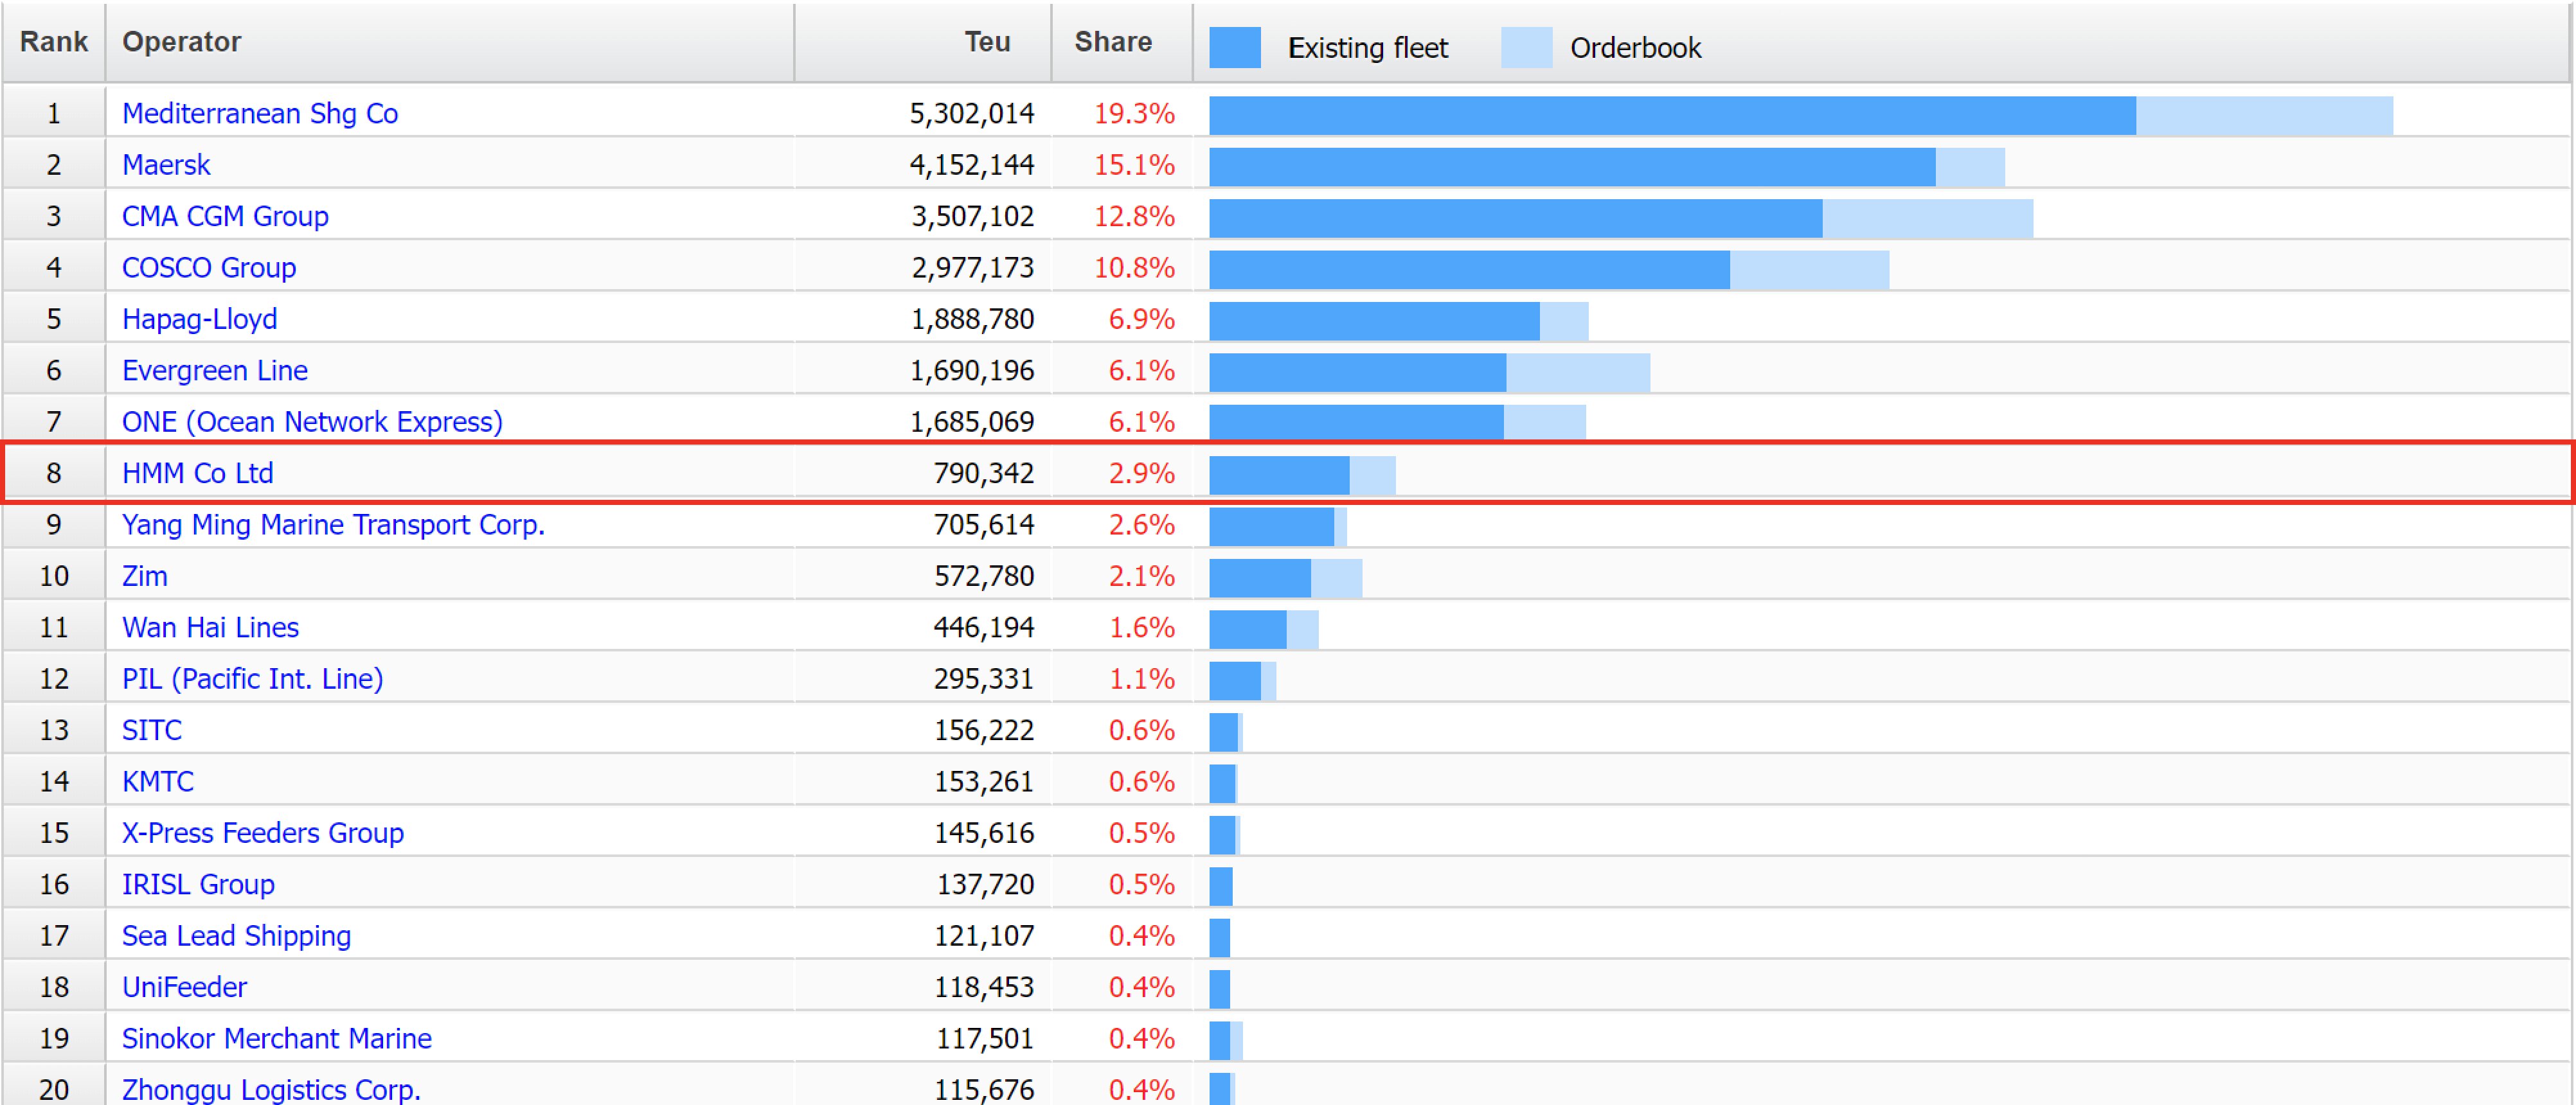Click the Teu value 2,977,173
The image size is (2576, 1105).
click(x=973, y=268)
